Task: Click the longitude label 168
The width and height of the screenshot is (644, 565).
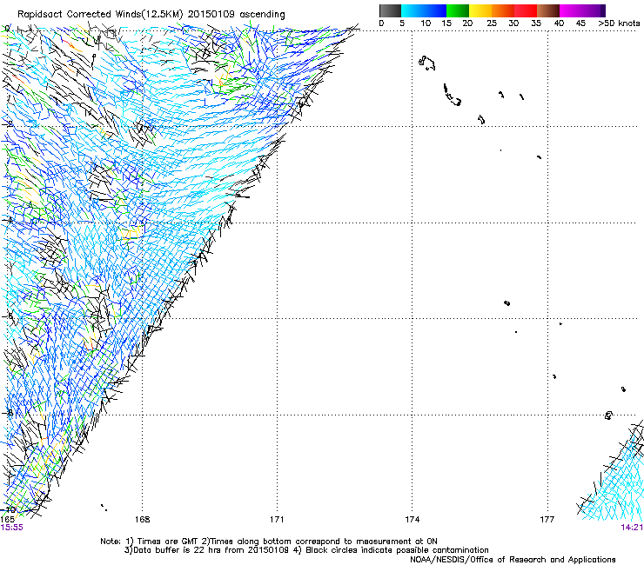Action: (143, 520)
